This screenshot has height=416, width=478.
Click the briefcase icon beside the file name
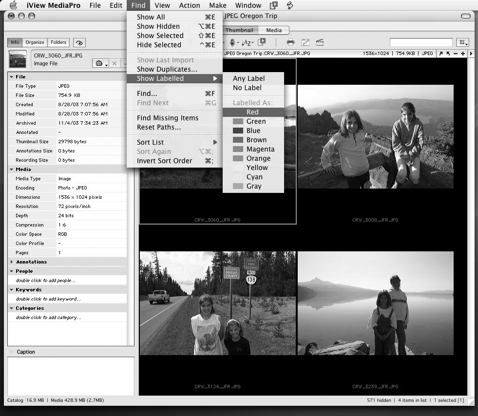tap(99, 63)
